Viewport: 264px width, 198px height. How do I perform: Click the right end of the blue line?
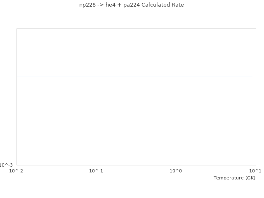(x=252, y=76)
